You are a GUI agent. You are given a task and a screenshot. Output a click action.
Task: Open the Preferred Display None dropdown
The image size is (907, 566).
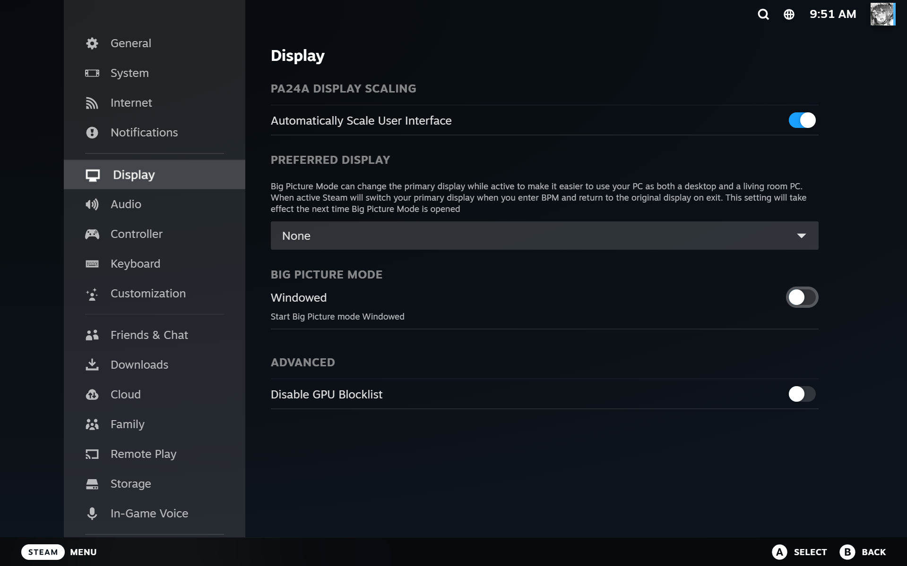click(x=544, y=236)
